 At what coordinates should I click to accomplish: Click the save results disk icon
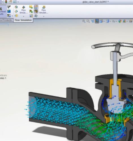(x=31, y=16)
